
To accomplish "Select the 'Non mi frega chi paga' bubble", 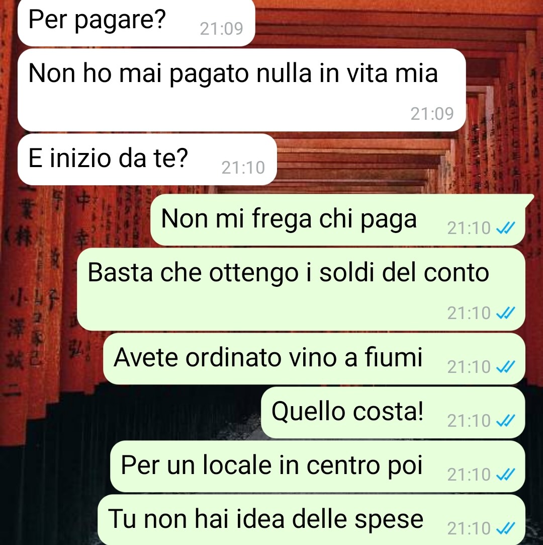I will tap(338, 220).
